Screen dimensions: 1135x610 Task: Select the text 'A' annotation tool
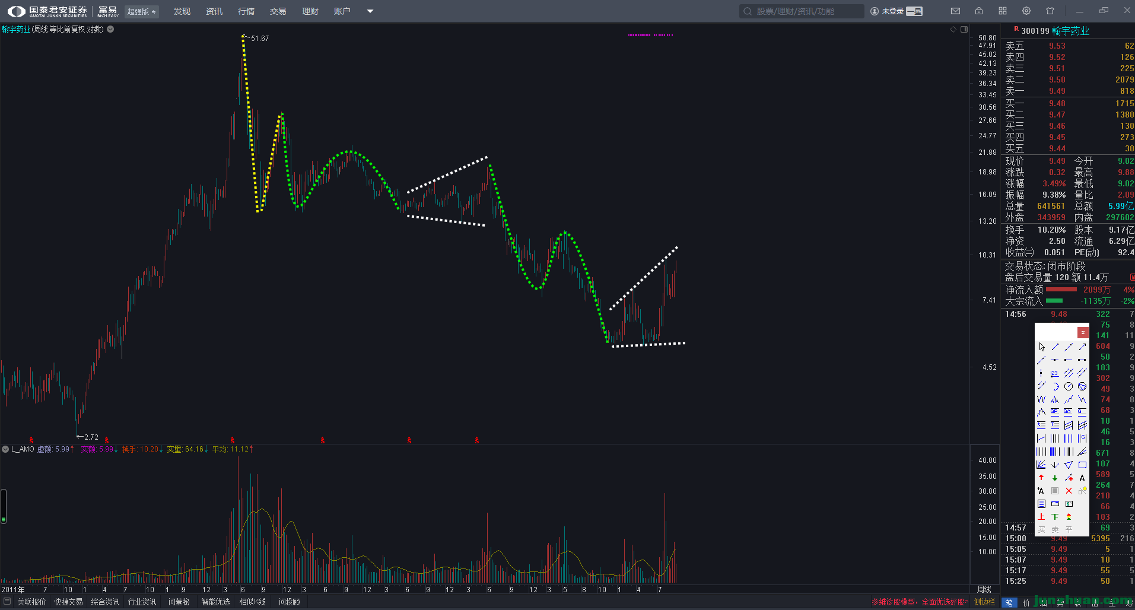pyautogui.click(x=1082, y=478)
